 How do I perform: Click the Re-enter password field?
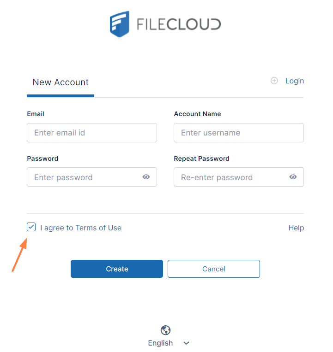[230, 177]
